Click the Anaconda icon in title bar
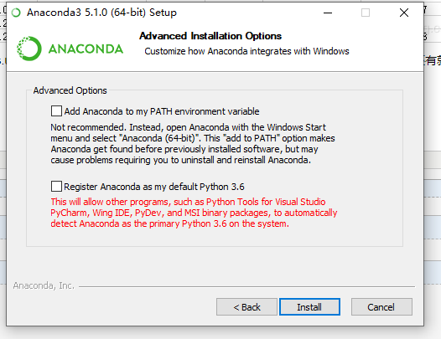Viewport: 441px width, 339px height. [x=16, y=13]
